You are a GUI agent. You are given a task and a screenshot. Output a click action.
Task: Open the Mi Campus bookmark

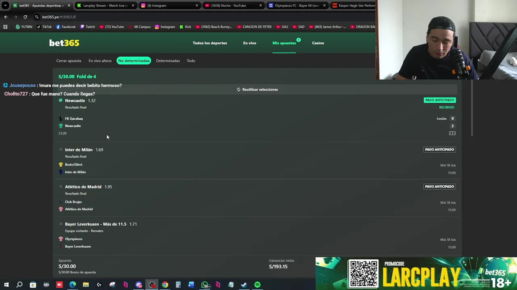140,27
